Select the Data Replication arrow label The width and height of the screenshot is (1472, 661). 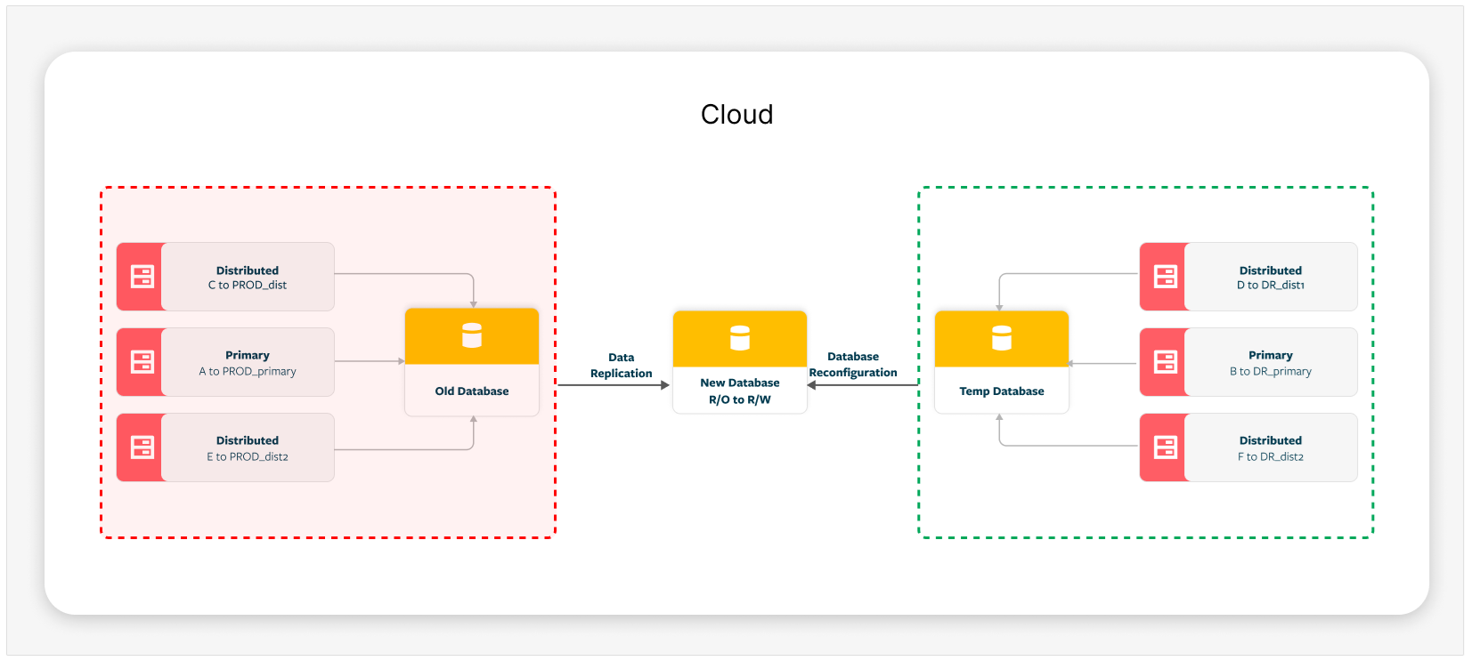(x=621, y=366)
